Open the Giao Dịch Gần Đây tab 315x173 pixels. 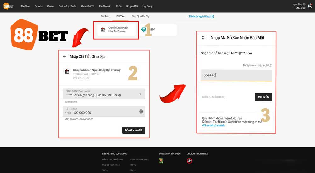pos(140,16)
